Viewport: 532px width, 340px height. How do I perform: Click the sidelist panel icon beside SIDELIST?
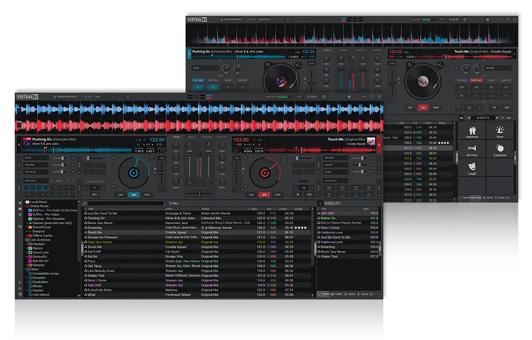pyautogui.click(x=320, y=204)
